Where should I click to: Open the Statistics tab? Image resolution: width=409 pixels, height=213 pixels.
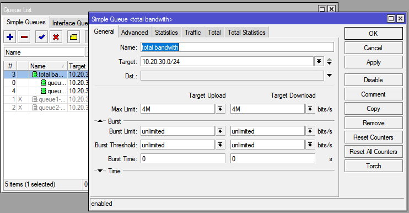[166, 33]
